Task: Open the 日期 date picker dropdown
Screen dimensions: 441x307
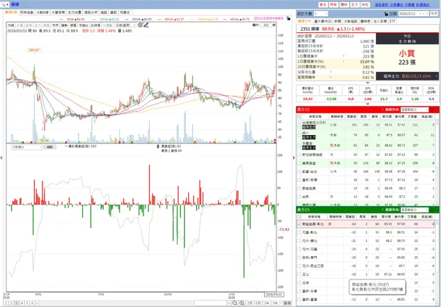Action: point(413,14)
